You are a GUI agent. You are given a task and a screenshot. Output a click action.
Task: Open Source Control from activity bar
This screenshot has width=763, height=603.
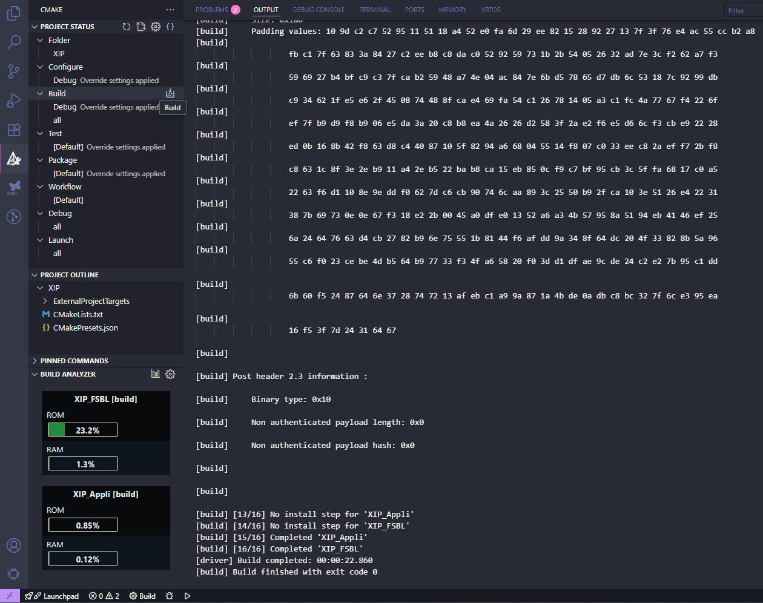tap(13, 71)
